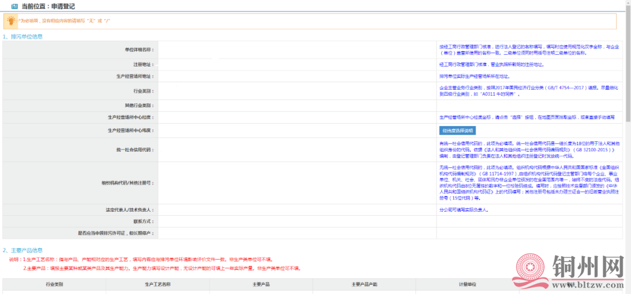Screen dimensions: 631x294
Task: Click the 生产经营场所中心纬度 field
Action: point(297,130)
